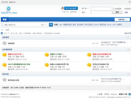Screen dimensions: 131x99
Task: Click the home icon in breadcrumb
Action: tap(2, 30)
